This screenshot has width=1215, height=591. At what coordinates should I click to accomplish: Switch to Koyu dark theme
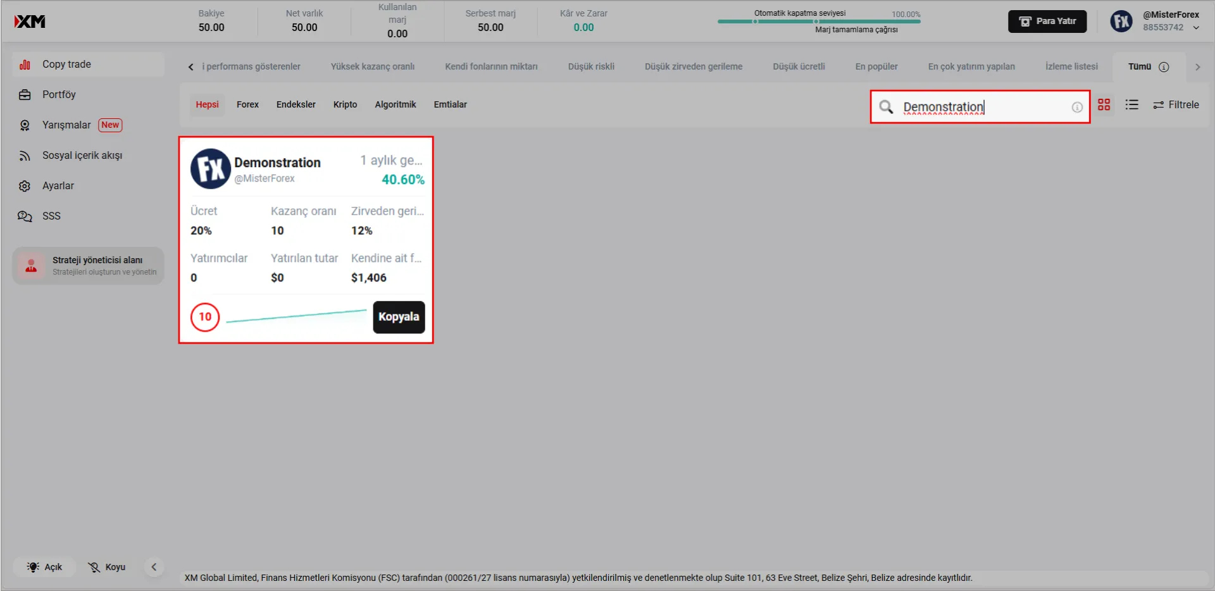106,567
